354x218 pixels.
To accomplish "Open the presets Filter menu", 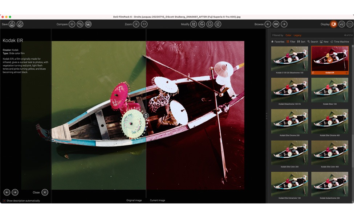I will tap(291, 41).
